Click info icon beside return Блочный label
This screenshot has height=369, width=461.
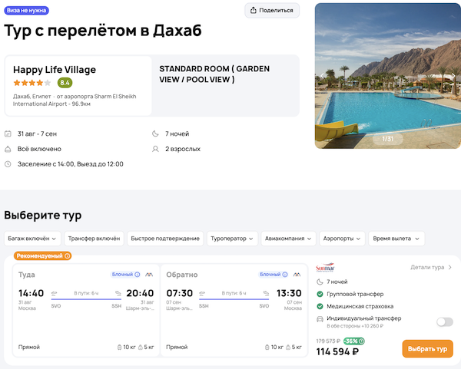[x=285, y=274]
